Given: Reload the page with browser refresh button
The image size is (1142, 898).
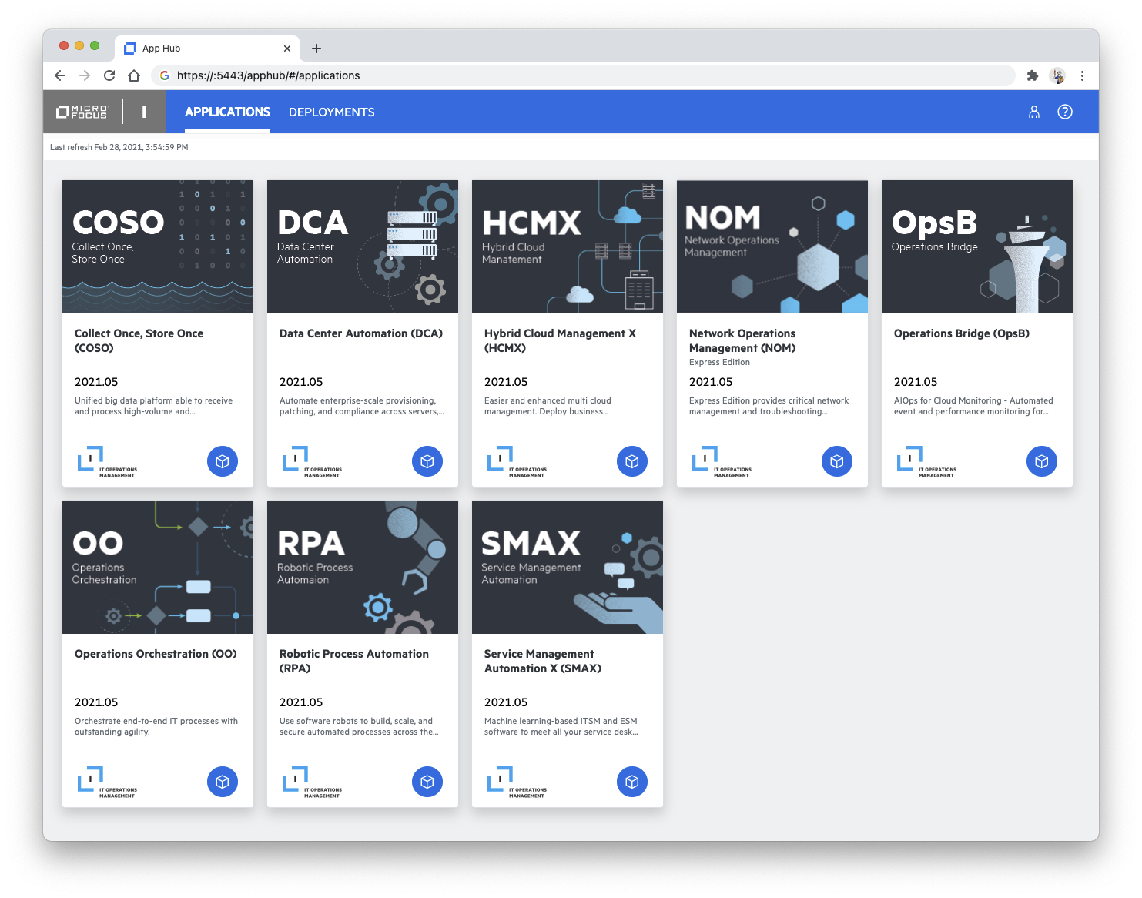Looking at the screenshot, I should click(x=109, y=75).
